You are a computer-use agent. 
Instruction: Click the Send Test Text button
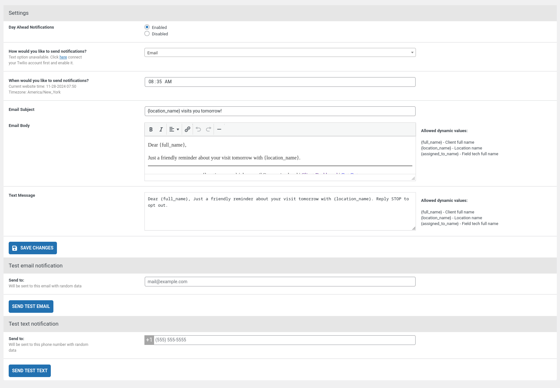pyautogui.click(x=30, y=371)
